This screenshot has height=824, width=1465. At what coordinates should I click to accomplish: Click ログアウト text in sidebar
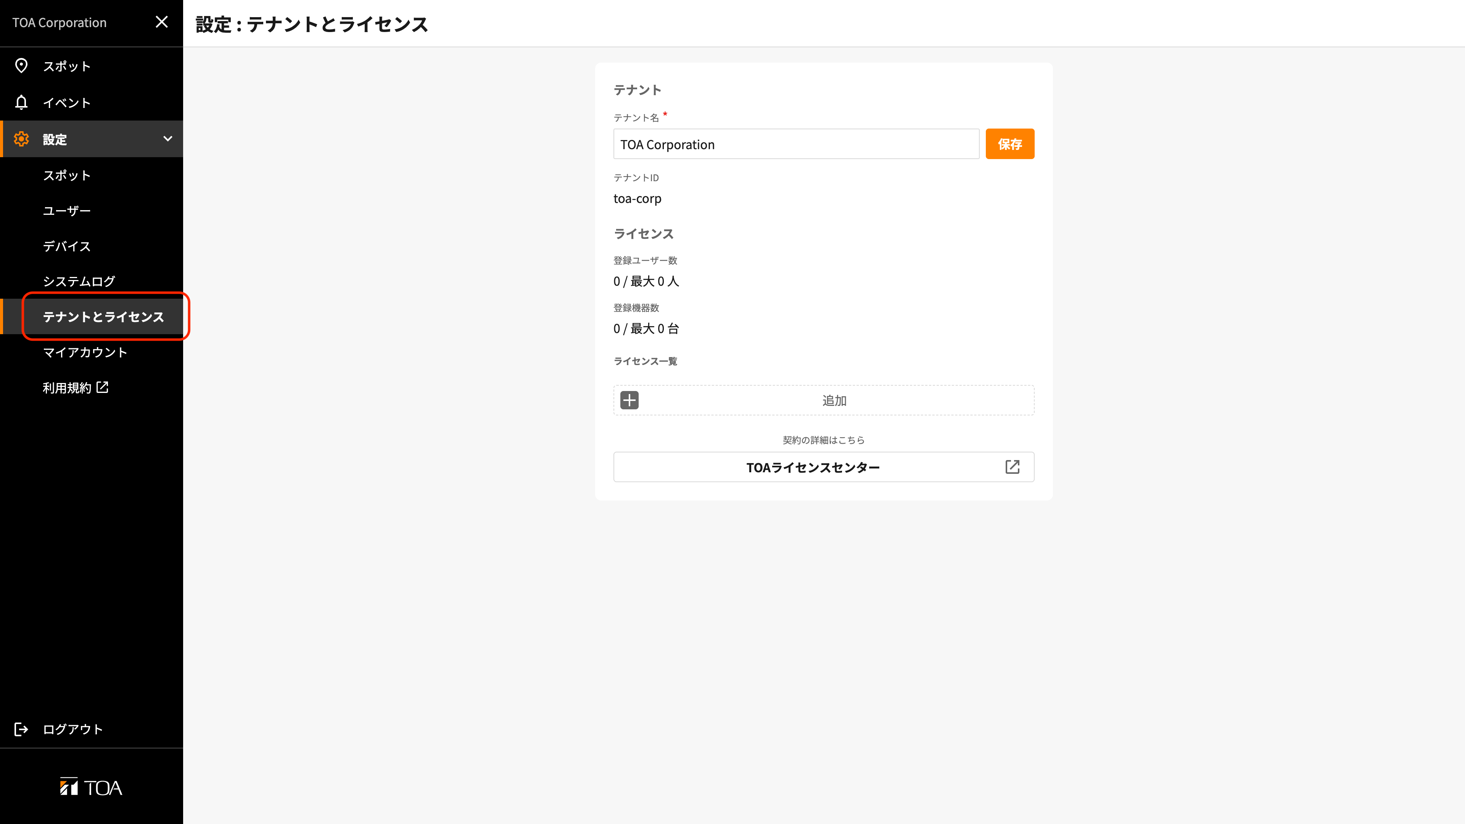pyautogui.click(x=73, y=729)
